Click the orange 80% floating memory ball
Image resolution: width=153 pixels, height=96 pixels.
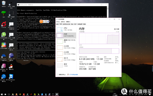[x=41, y=21]
